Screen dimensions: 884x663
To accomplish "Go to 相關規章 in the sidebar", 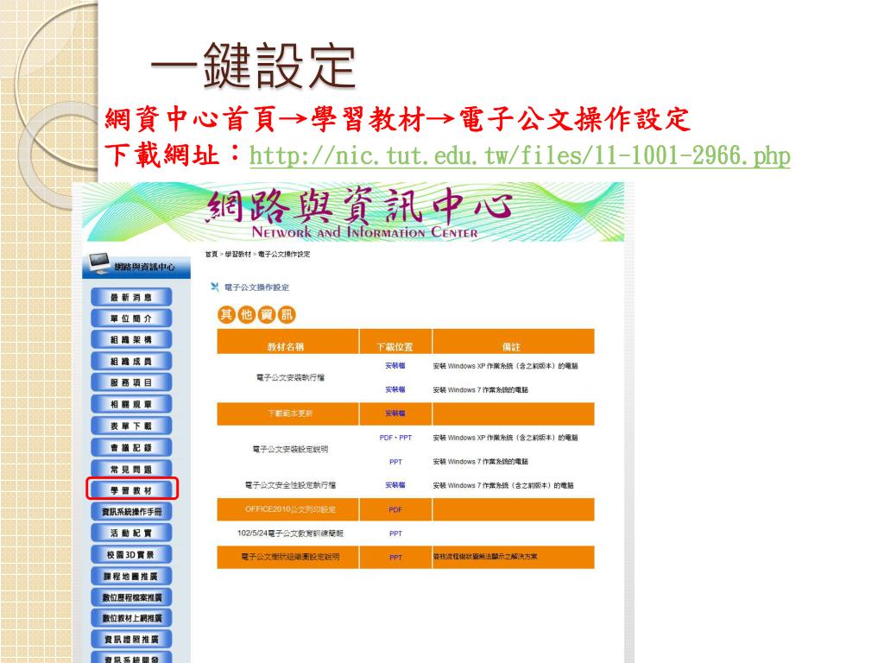I will (131, 404).
